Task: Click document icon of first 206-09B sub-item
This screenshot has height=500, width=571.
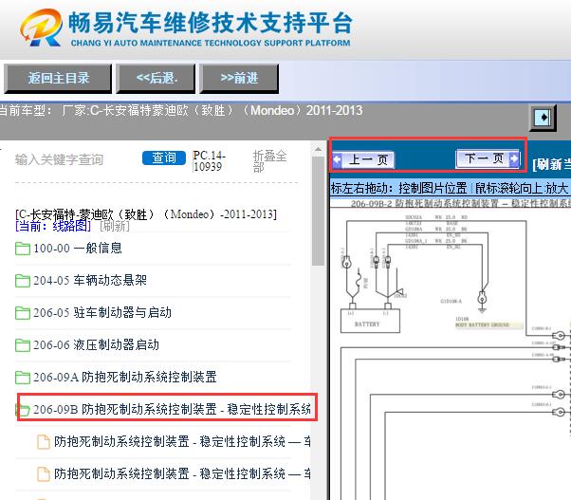Action: click(44, 442)
